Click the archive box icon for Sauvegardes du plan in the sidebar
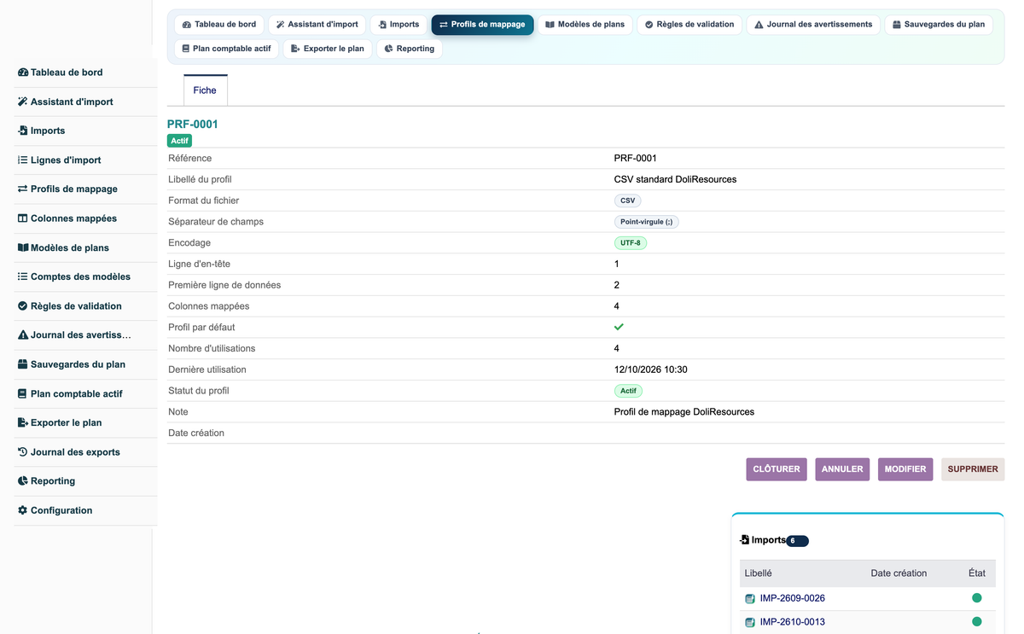The width and height of the screenshot is (1024, 634). point(23,364)
